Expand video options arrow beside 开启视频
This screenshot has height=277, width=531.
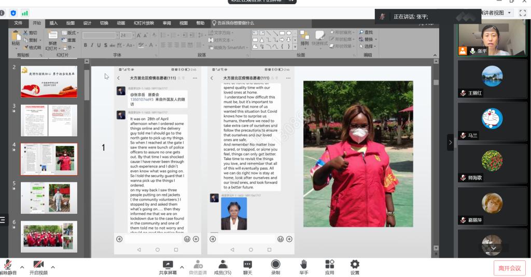tap(53, 267)
